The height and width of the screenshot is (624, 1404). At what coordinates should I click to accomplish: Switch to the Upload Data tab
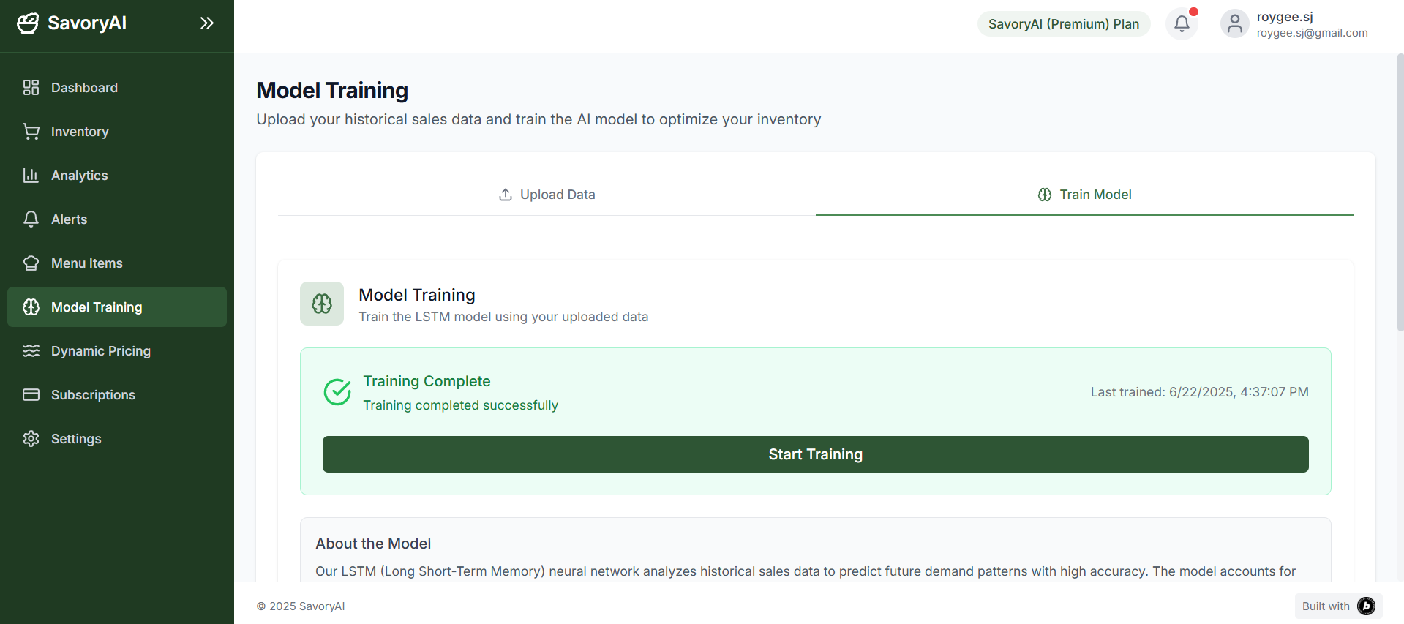[x=547, y=195]
